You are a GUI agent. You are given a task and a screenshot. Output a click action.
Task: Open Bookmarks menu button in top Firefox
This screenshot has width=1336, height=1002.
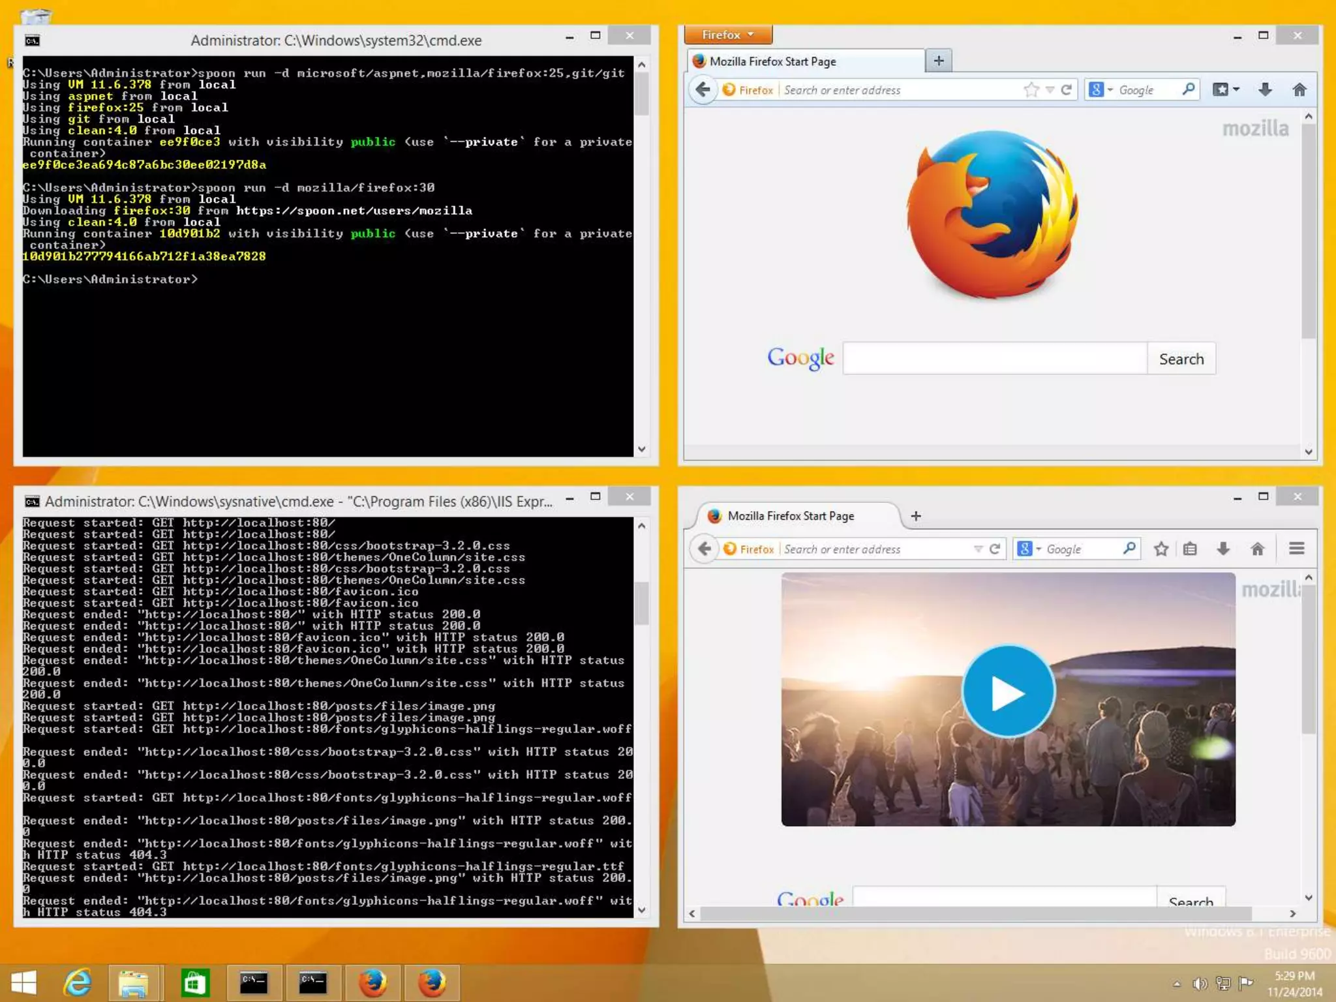tap(1226, 89)
